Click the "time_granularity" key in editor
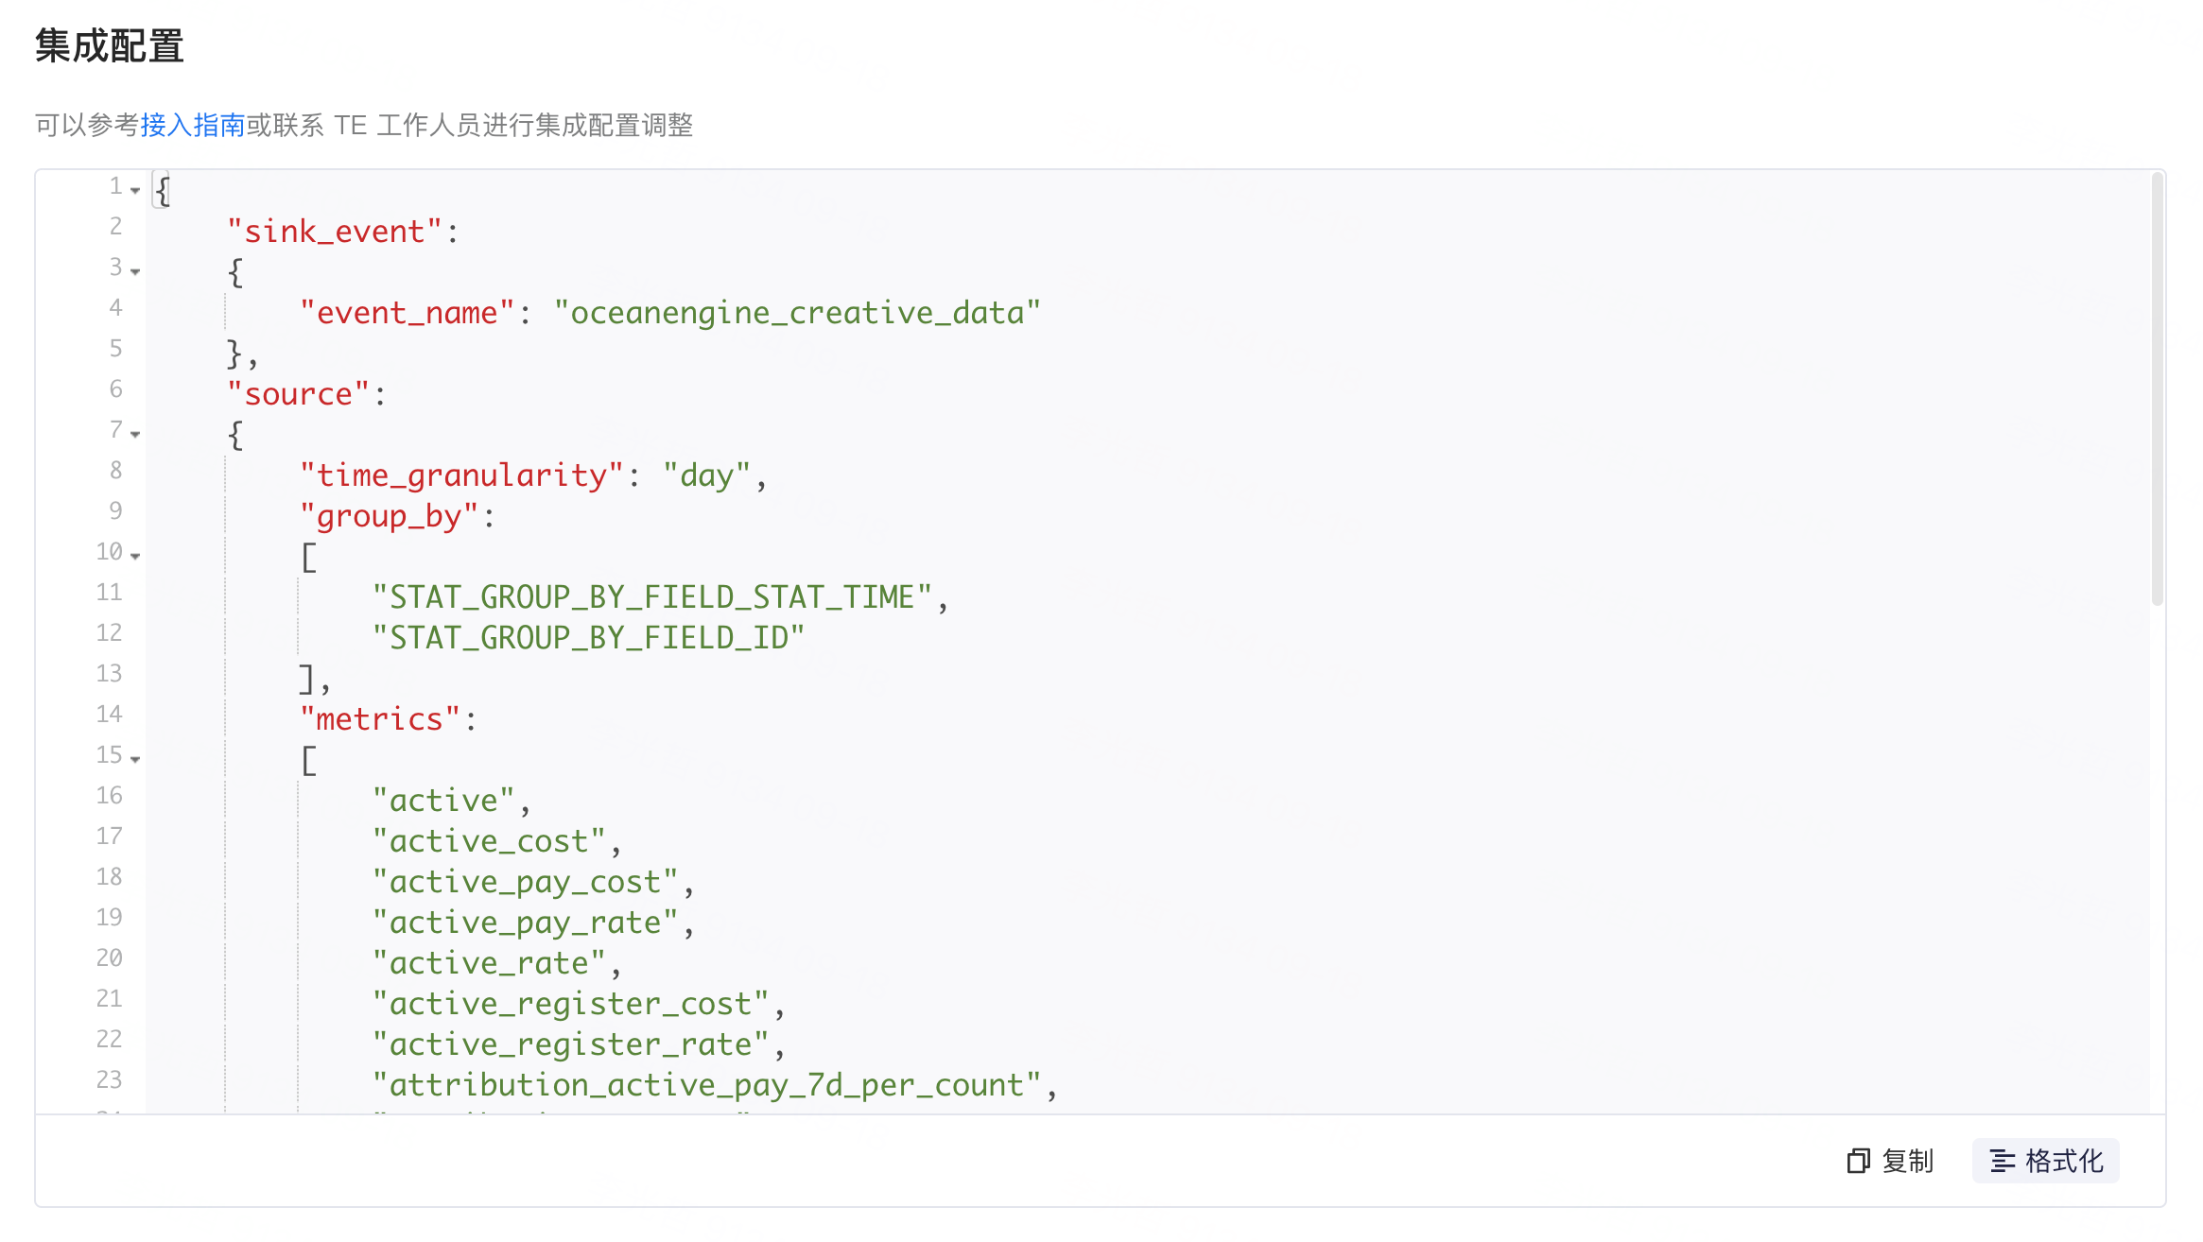The image size is (2203, 1242). tap(461, 475)
